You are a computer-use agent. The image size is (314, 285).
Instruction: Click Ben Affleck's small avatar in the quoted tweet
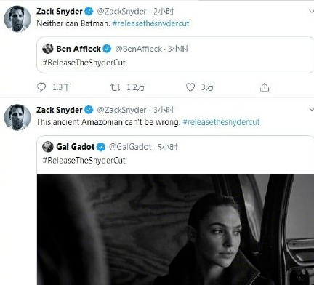[x=48, y=49]
